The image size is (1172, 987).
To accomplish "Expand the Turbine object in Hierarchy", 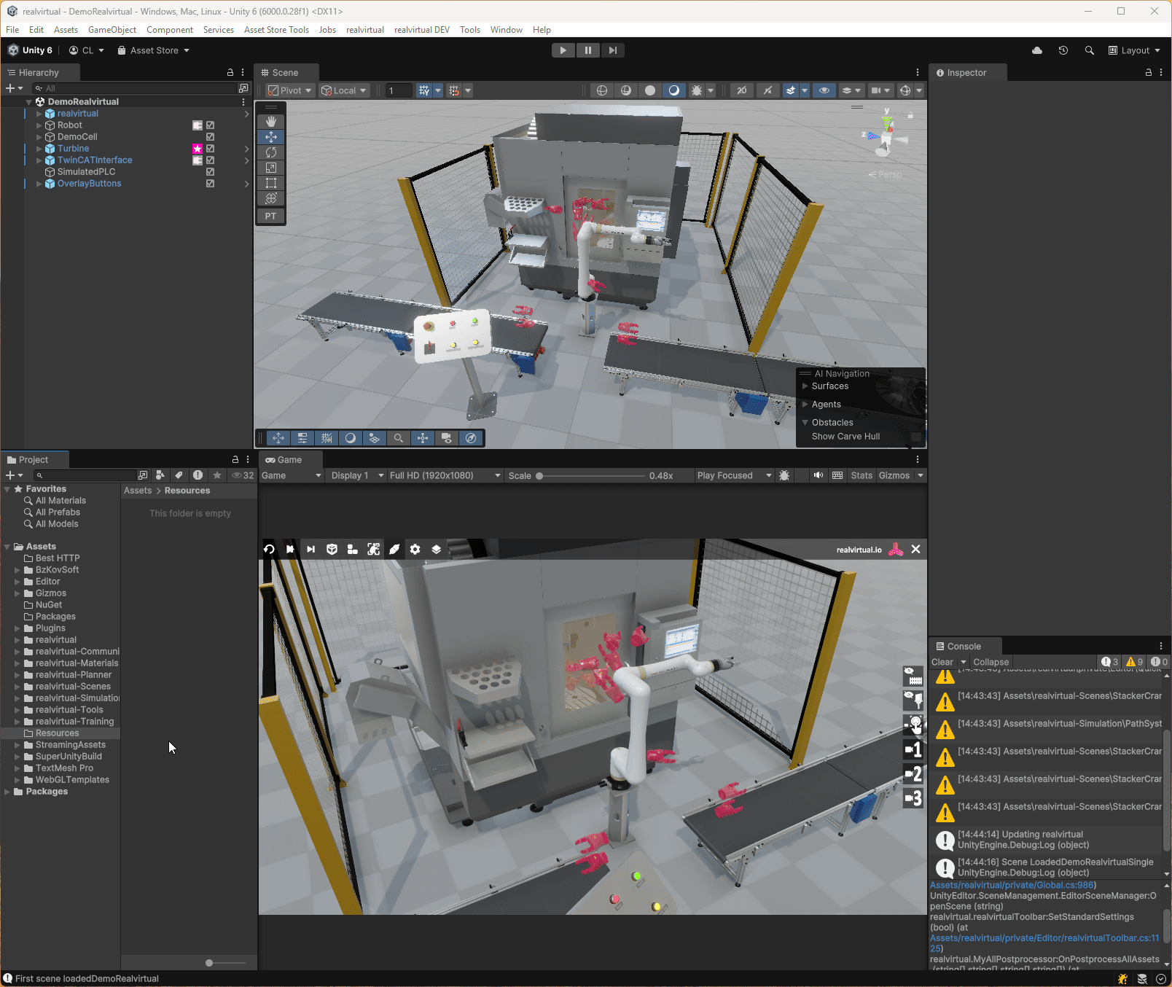I will pos(39,149).
